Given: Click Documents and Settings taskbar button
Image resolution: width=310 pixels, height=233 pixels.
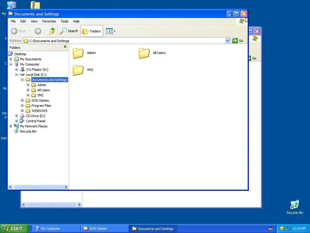Looking at the screenshot, I should click(153, 228).
